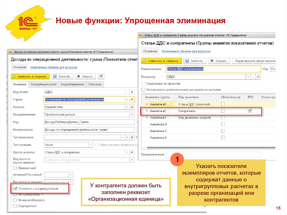
Task: Expand the Аналитика2 row
Action: click(x=147, y=111)
